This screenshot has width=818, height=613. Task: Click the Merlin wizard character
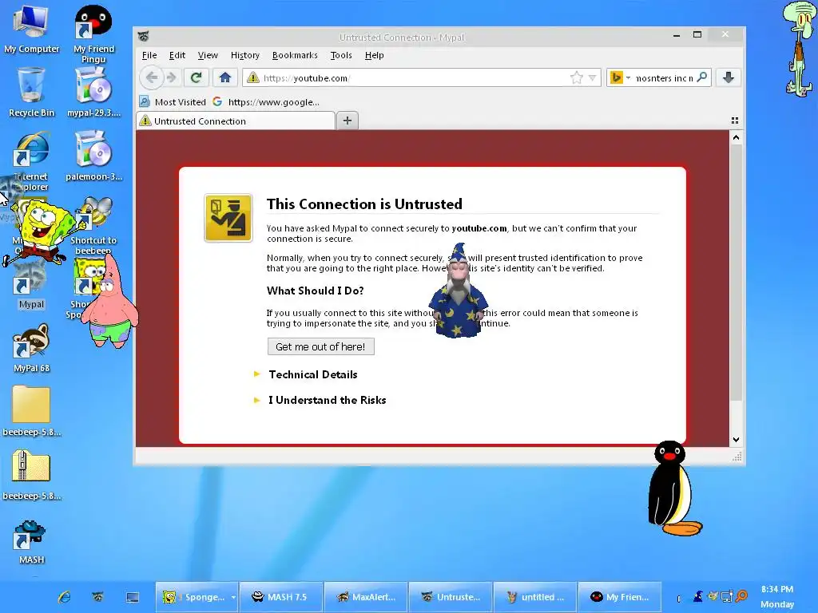pyautogui.click(x=458, y=291)
